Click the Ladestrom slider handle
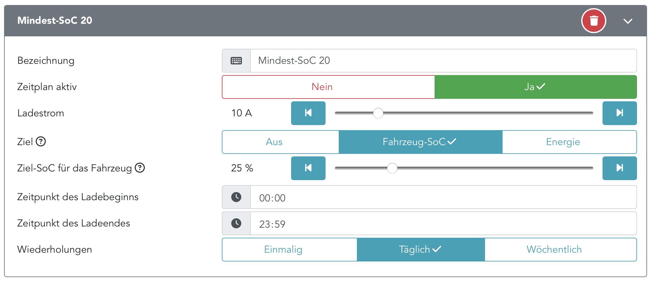Image resolution: width=658 pixels, height=294 pixels. [378, 113]
